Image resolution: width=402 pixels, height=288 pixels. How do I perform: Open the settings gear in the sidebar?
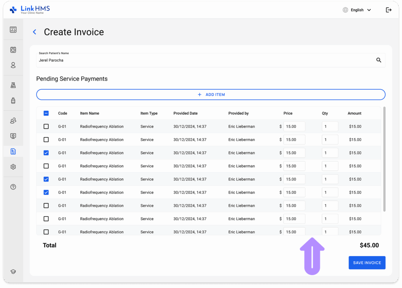point(13,167)
